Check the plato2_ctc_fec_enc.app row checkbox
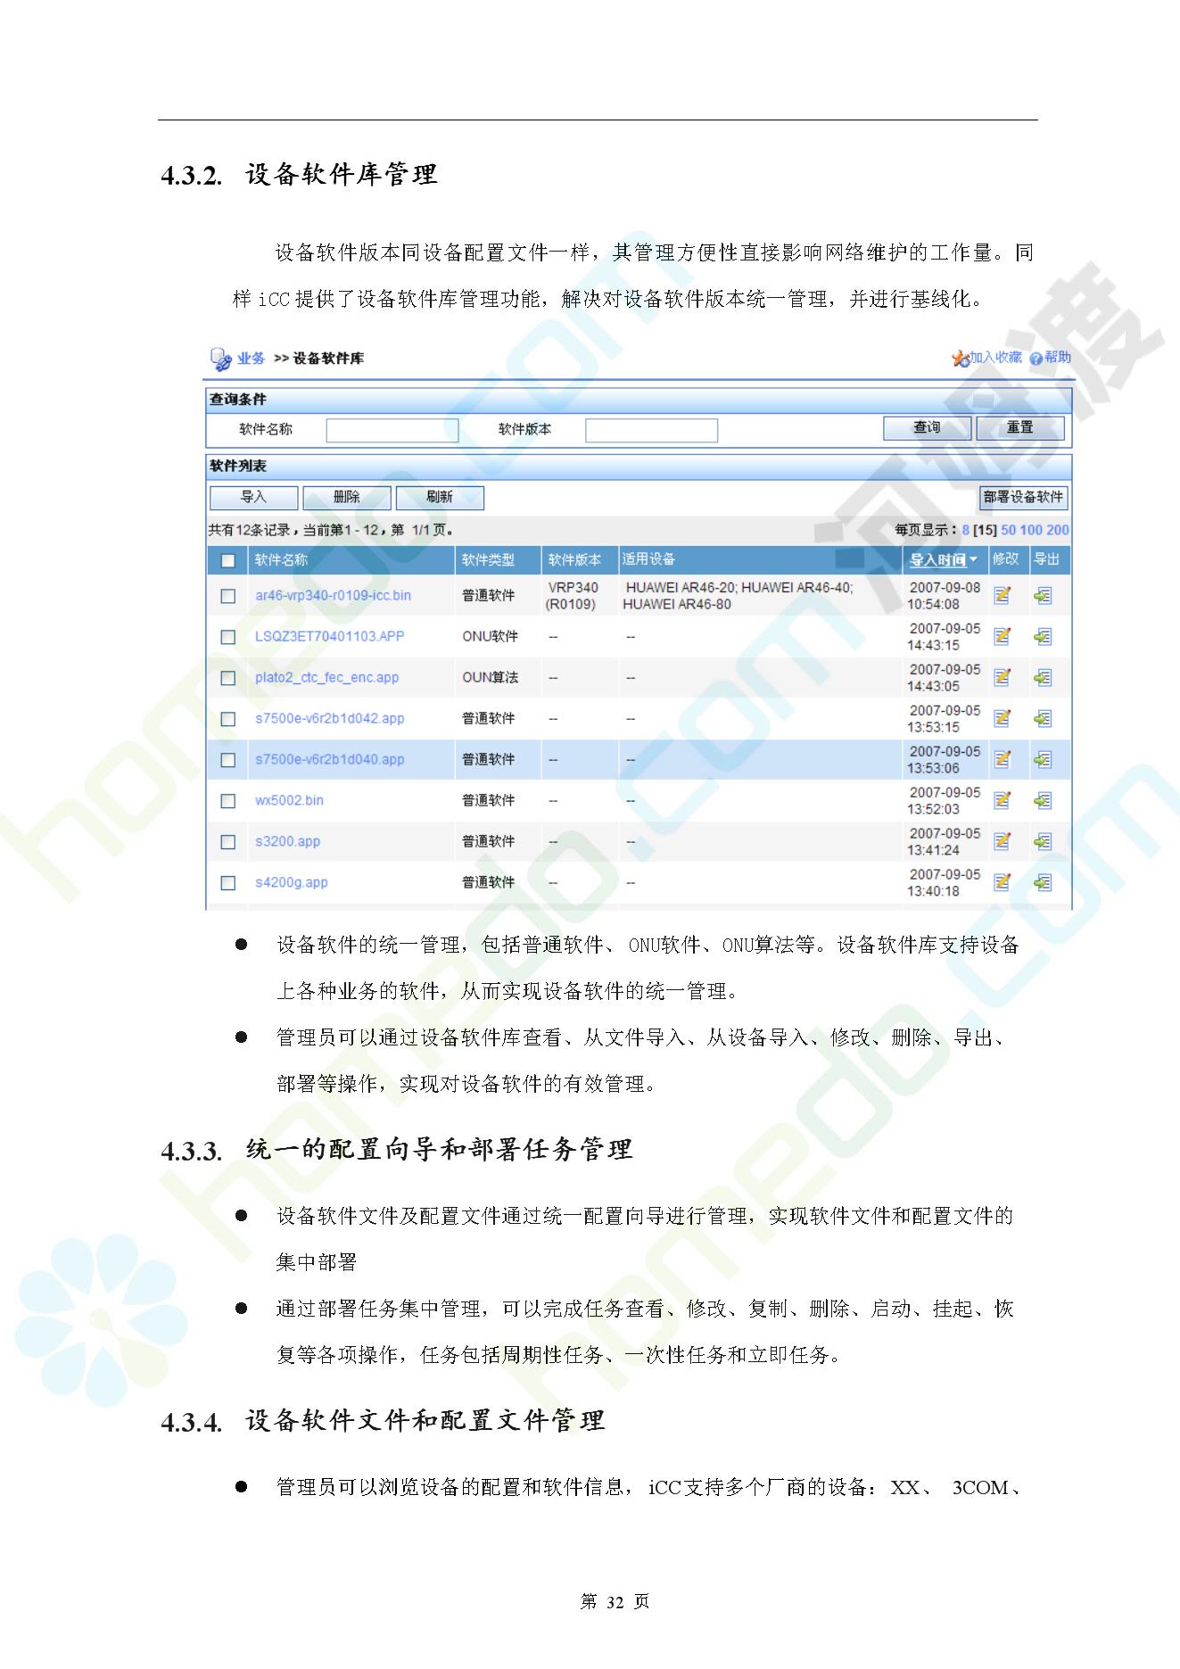Screen dimensions: 1180x1669 pos(228,678)
